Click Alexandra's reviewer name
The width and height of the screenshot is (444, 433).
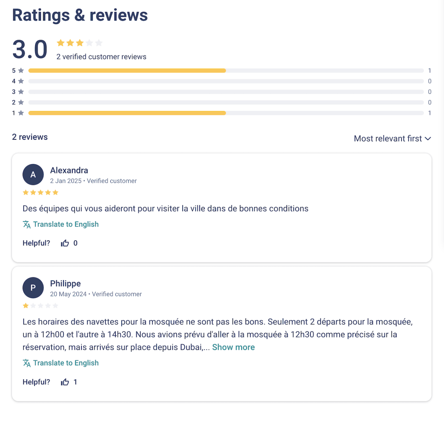click(x=69, y=170)
